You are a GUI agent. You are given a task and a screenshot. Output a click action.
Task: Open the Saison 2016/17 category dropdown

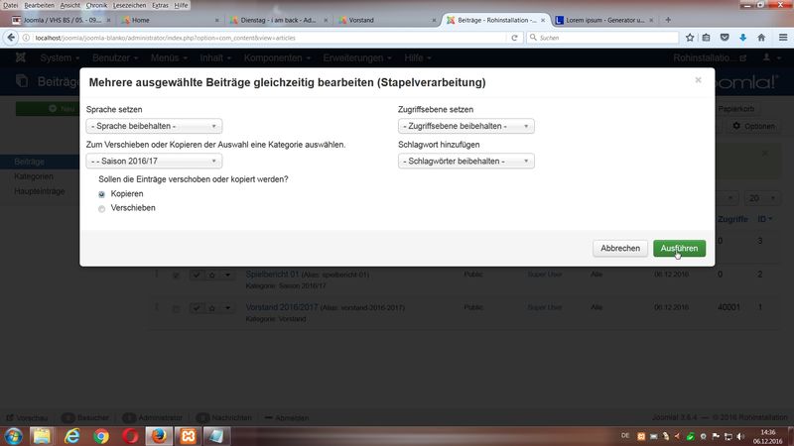point(154,161)
